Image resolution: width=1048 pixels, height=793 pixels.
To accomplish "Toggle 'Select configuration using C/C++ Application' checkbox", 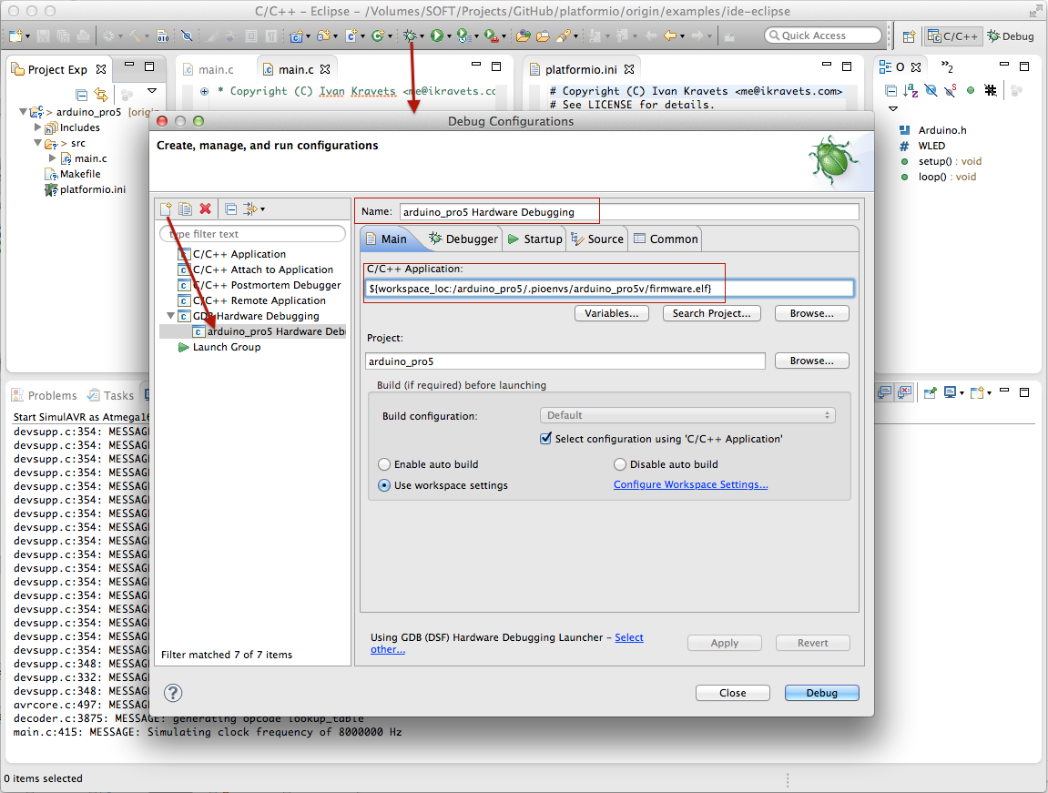I will (x=545, y=439).
